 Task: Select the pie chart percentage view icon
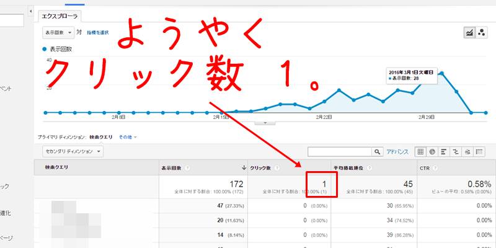click(432, 151)
